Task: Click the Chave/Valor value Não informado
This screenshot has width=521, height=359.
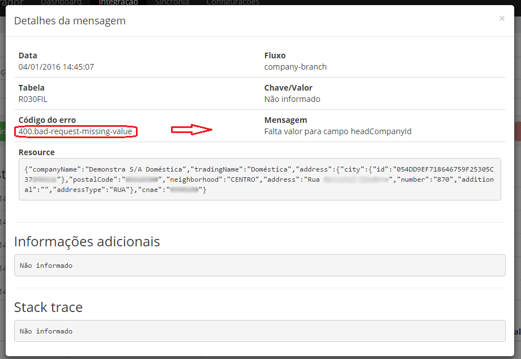Action: [x=292, y=99]
